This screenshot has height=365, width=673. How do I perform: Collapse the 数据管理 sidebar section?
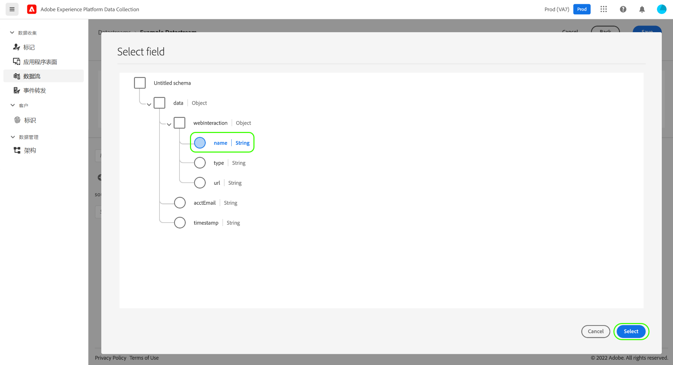tap(13, 137)
